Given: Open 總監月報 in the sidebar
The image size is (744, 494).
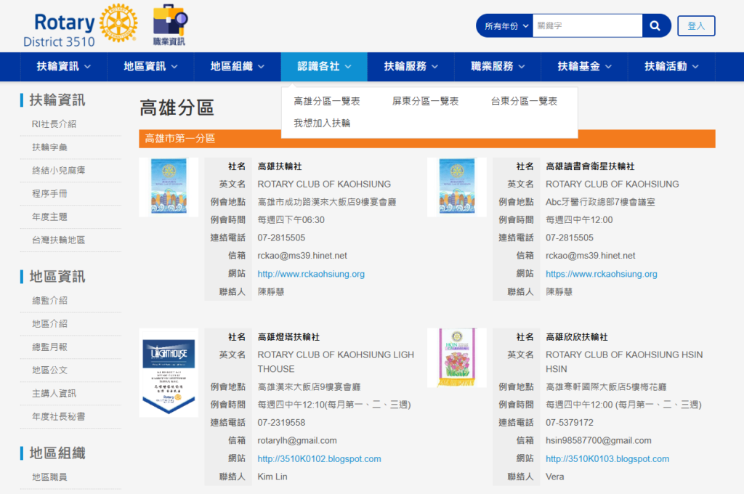Looking at the screenshot, I should point(49,347).
